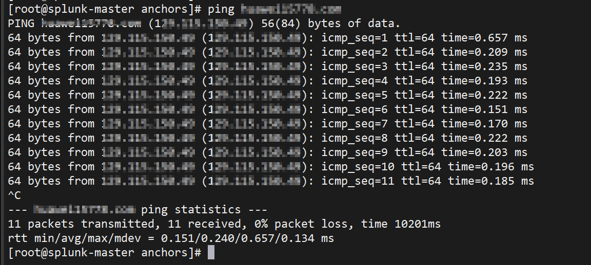The height and width of the screenshot is (265, 591).
Task: Click the time=0.196 ms value
Action: [x=490, y=167]
